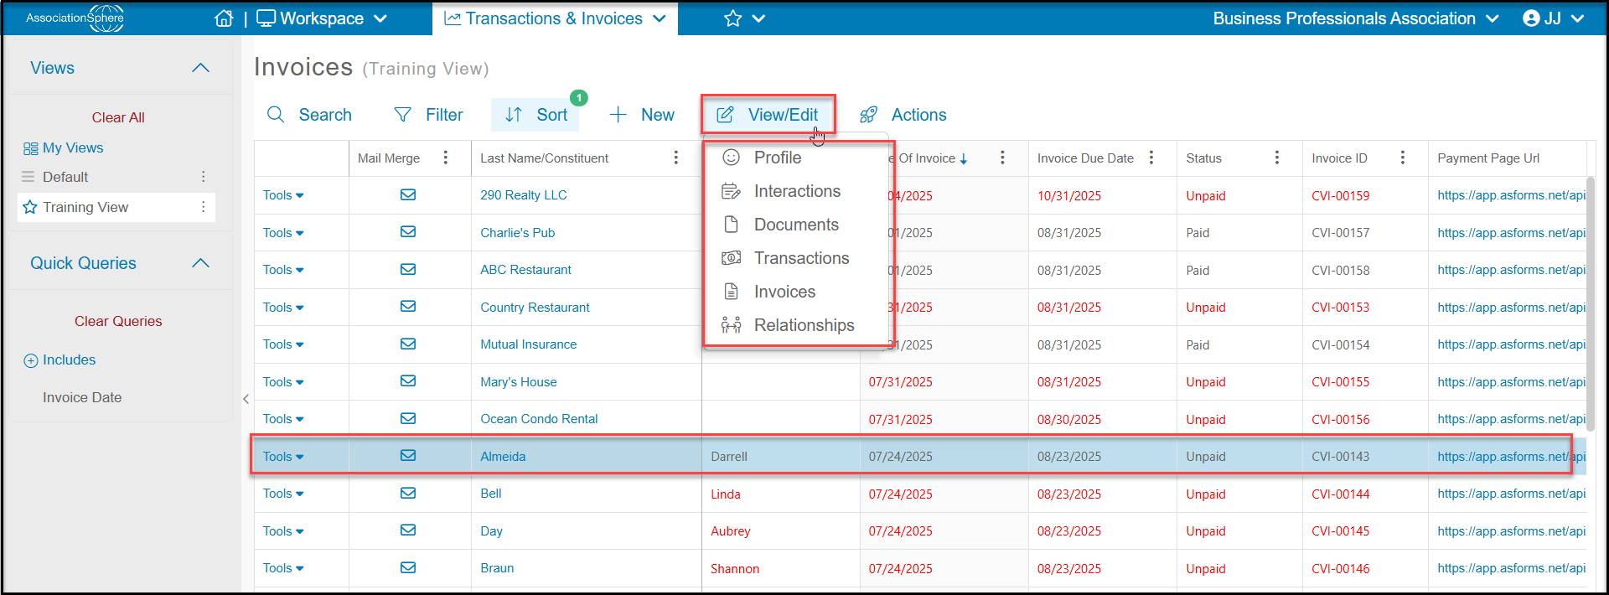
Task: Open Ocean Condo Rental constituent link
Action: 539,419
